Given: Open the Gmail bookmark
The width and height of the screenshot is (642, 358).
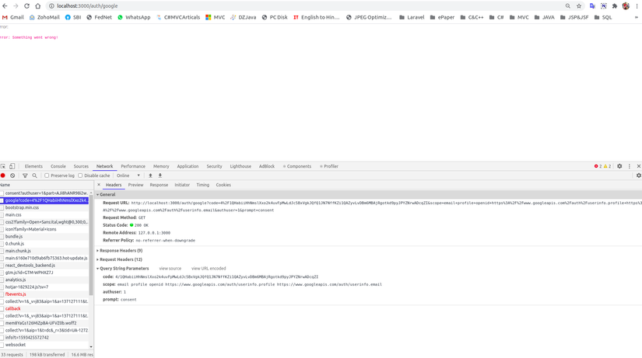Looking at the screenshot, I should pyautogui.click(x=13, y=17).
